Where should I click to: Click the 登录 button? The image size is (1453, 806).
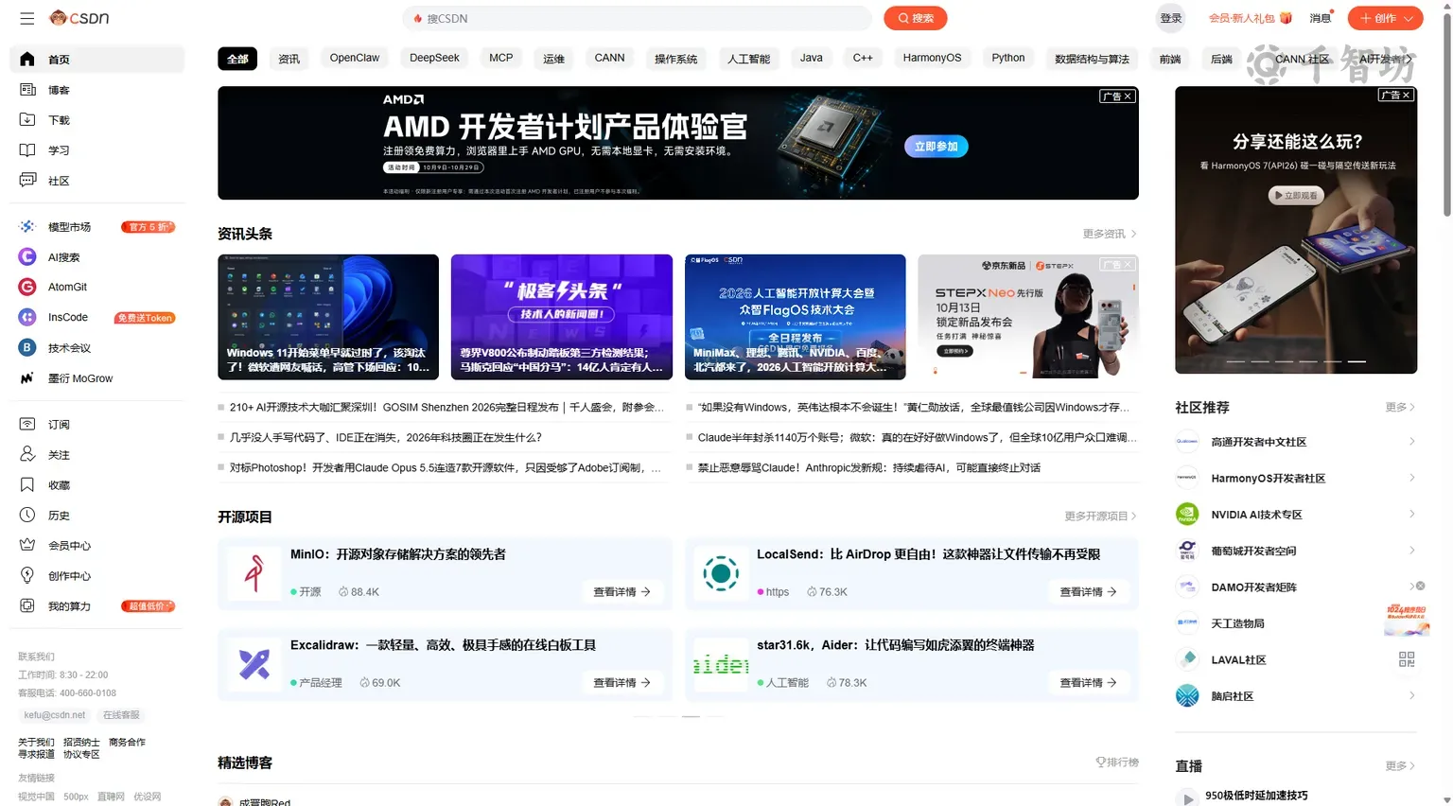1171,18
